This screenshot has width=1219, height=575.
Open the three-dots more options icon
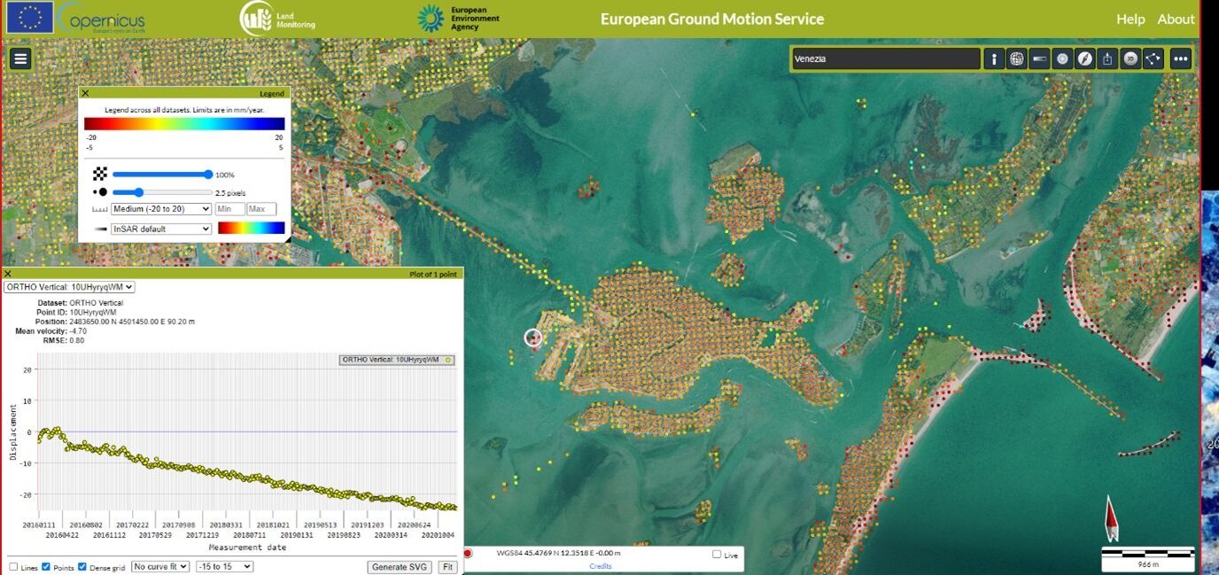point(1180,59)
